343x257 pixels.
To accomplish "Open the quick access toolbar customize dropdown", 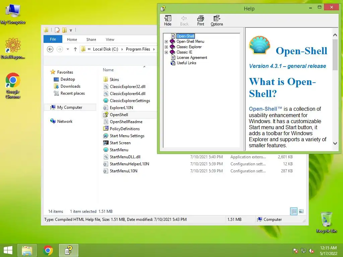I will pyautogui.click(x=71, y=30).
